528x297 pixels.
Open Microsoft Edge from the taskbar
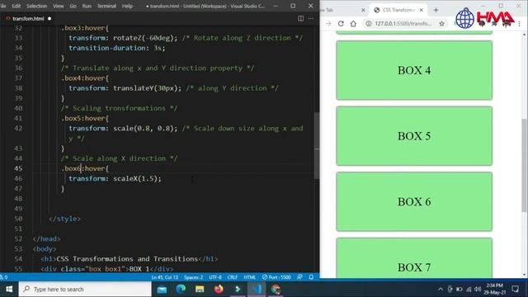click(x=181, y=290)
